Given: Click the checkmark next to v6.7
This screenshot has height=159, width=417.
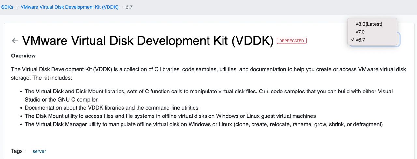Looking at the screenshot, I should [x=352, y=40].
